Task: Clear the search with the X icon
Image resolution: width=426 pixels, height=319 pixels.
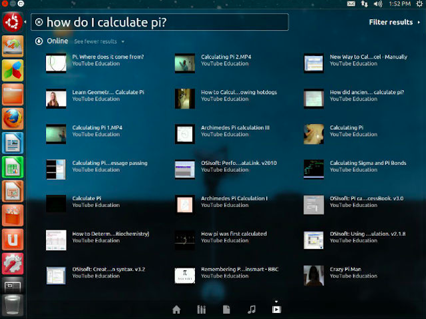Action: point(39,22)
